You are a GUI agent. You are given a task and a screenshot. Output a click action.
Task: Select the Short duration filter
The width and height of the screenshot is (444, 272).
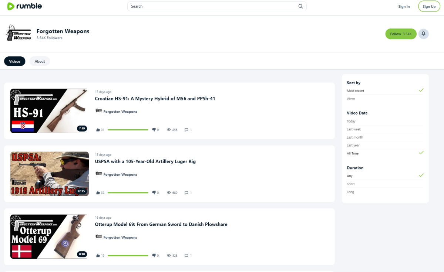pyautogui.click(x=351, y=184)
